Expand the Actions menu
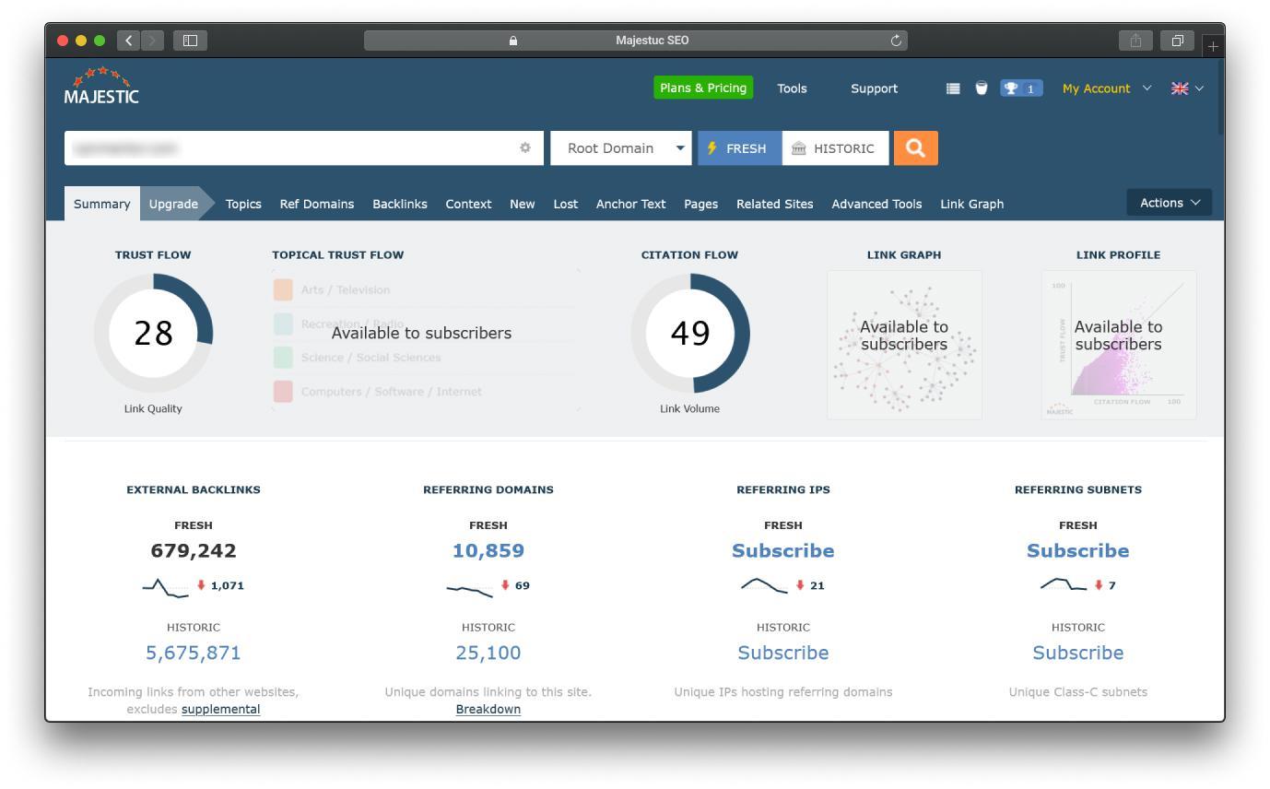The height and width of the screenshot is (789, 1270). tap(1170, 203)
